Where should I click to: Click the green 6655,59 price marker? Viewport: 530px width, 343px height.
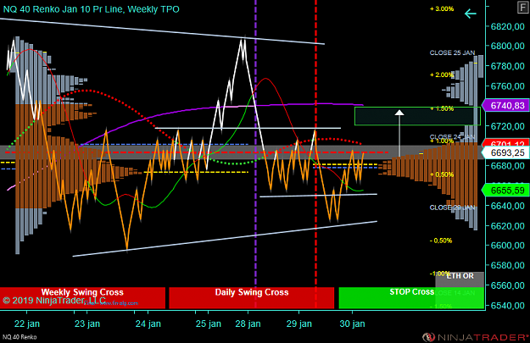coord(506,191)
